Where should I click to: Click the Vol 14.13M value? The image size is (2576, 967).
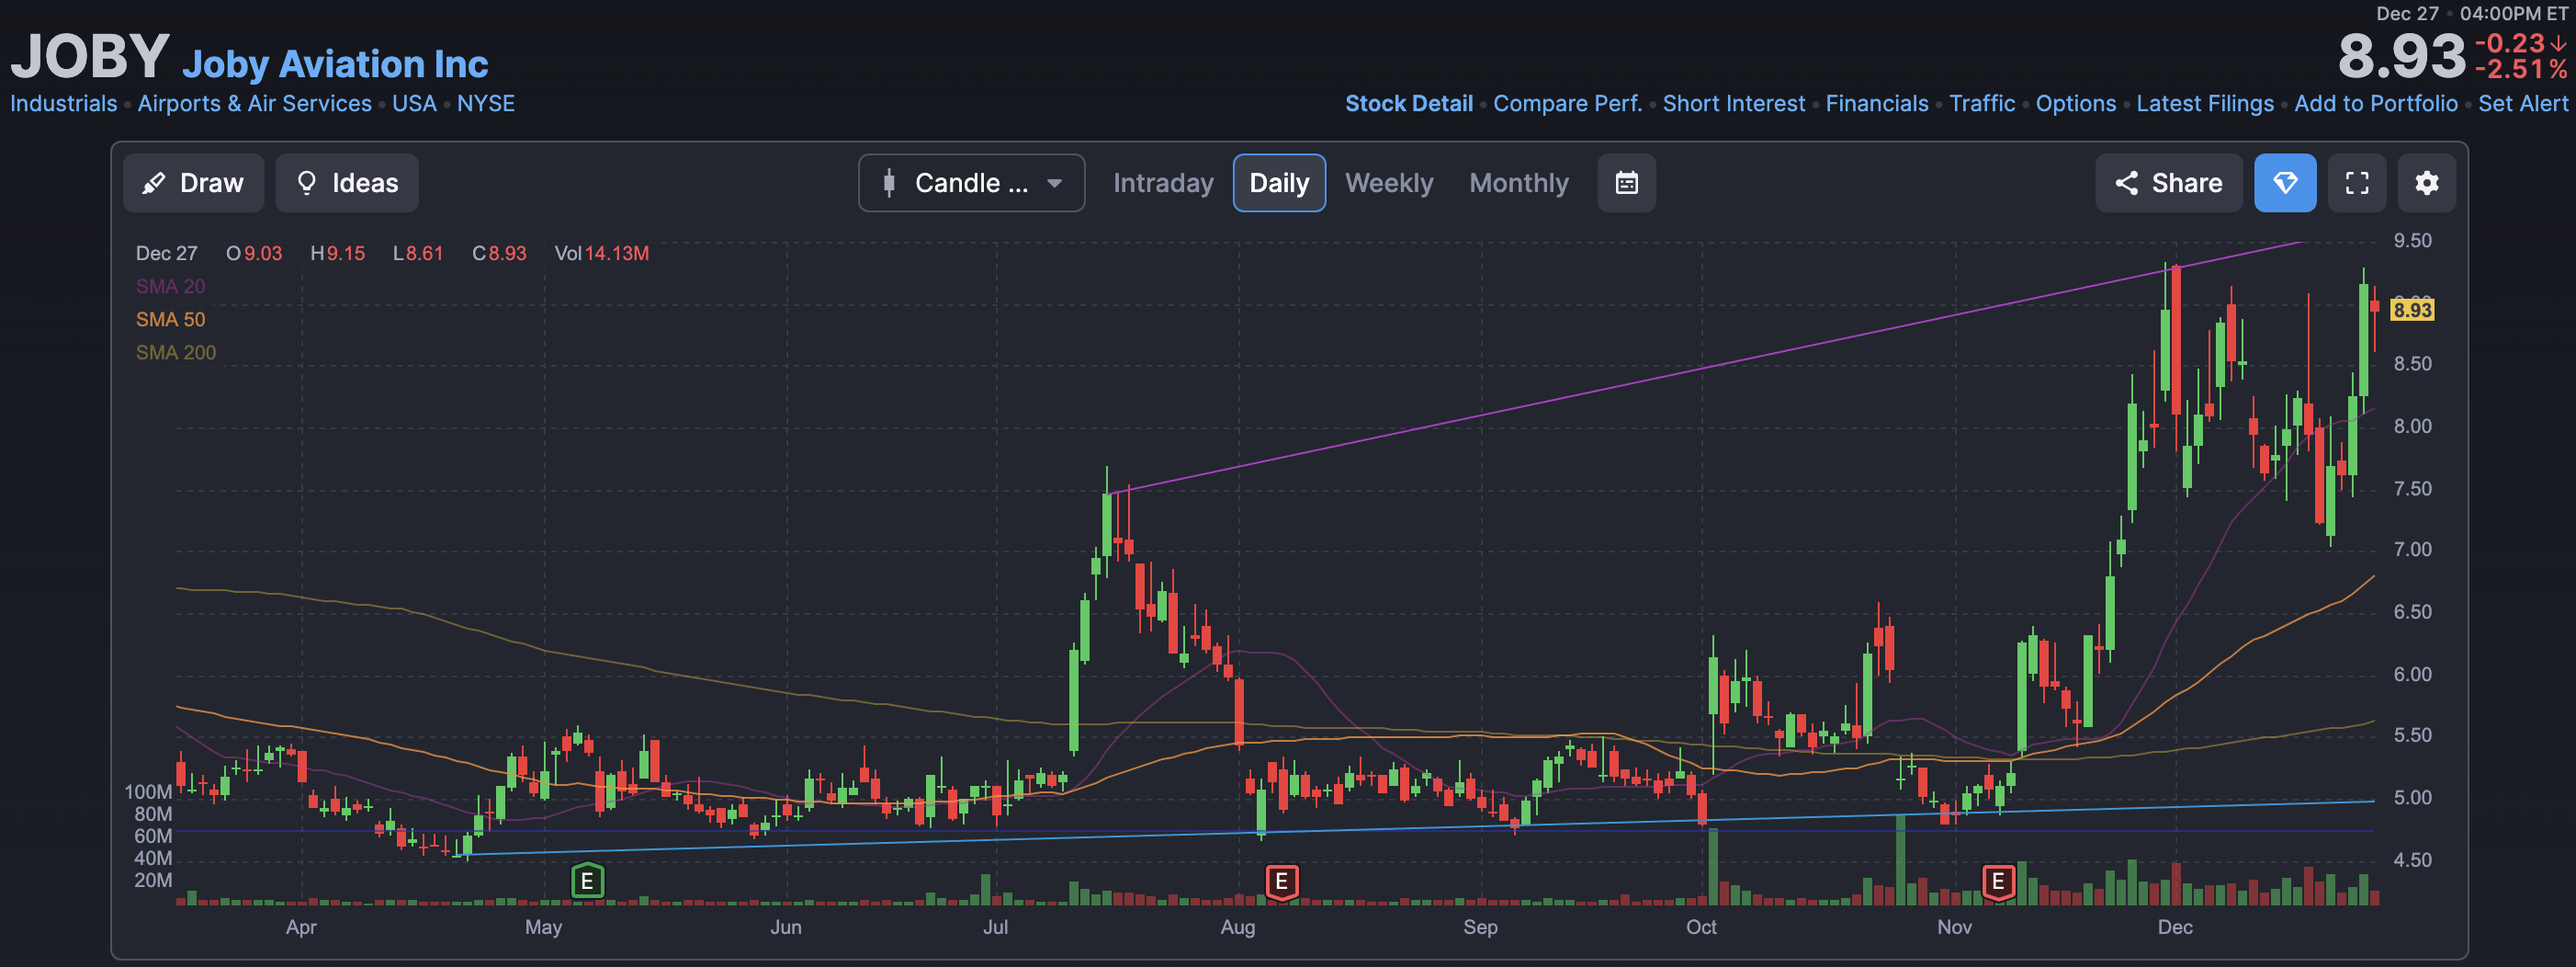[601, 254]
